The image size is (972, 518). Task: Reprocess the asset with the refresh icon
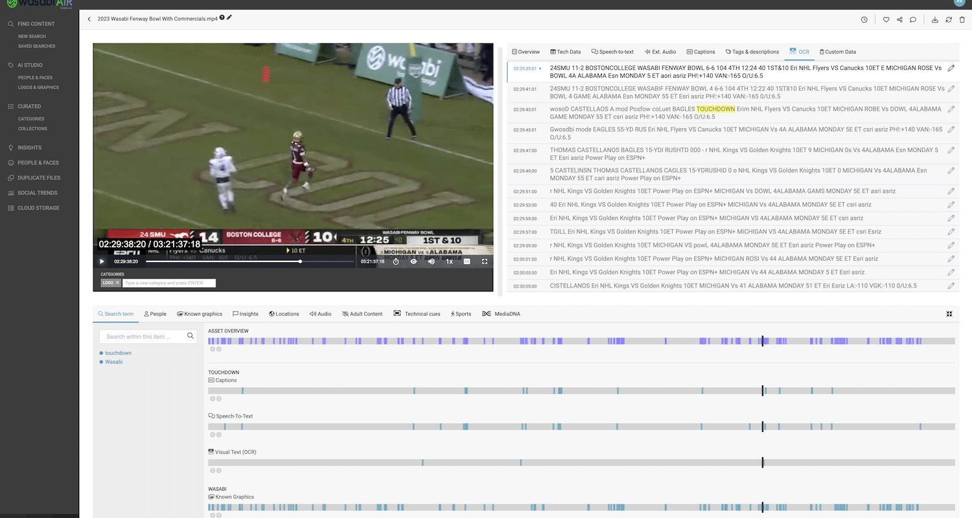click(949, 19)
